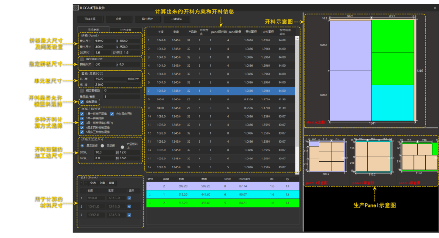
Task: Enable the 规定套板数 checkbox
Action: pos(82,91)
